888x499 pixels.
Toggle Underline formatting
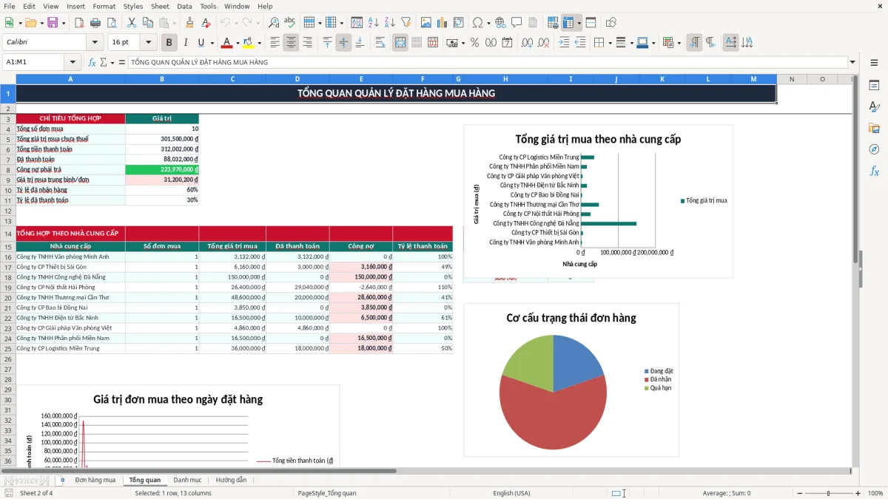[x=201, y=42]
